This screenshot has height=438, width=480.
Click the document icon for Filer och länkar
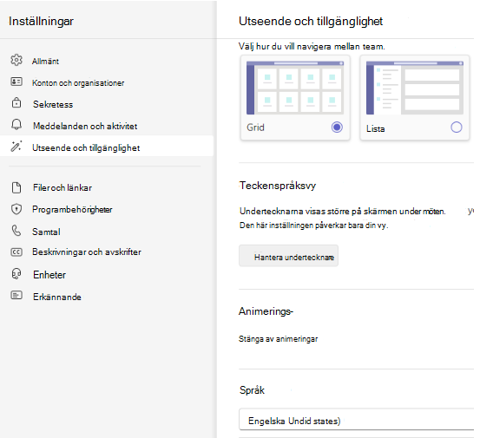tap(16, 187)
